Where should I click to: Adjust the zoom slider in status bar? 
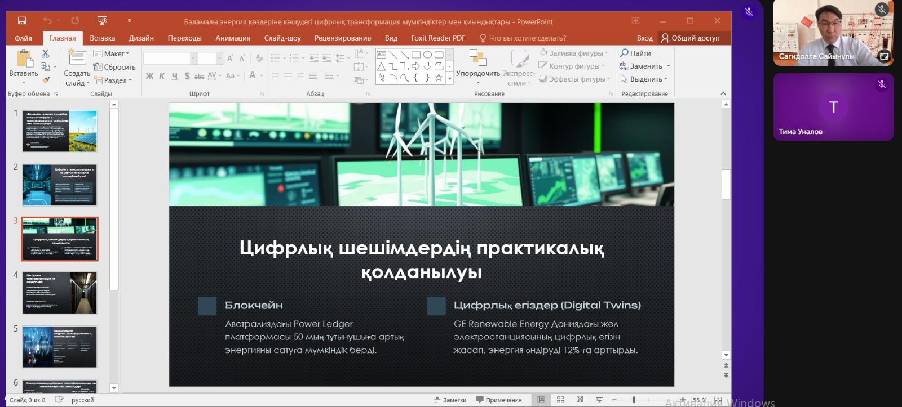coord(634,400)
